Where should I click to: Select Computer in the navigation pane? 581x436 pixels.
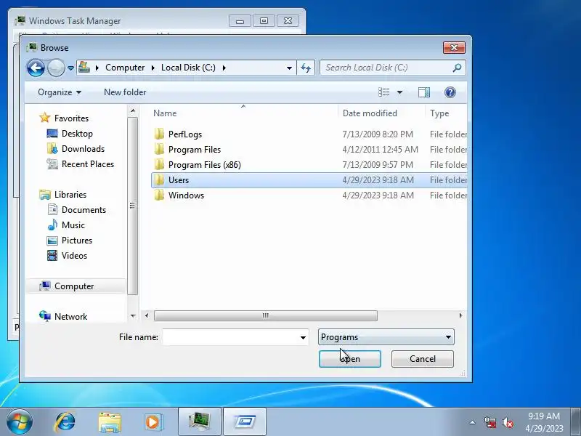click(x=74, y=286)
